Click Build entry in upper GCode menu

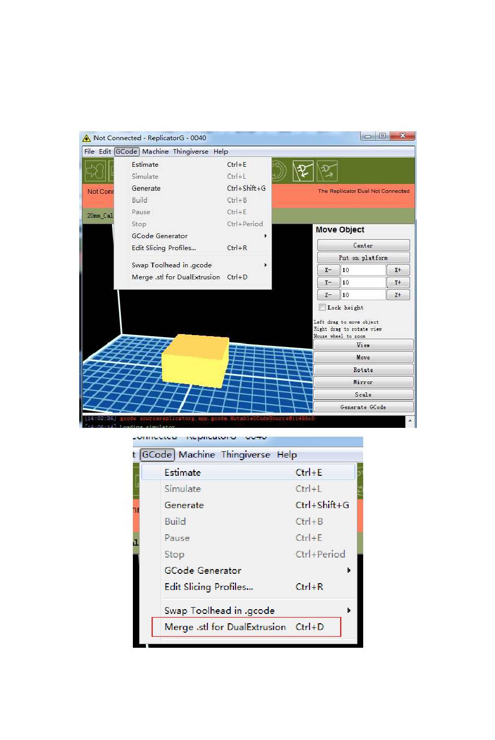click(193, 200)
